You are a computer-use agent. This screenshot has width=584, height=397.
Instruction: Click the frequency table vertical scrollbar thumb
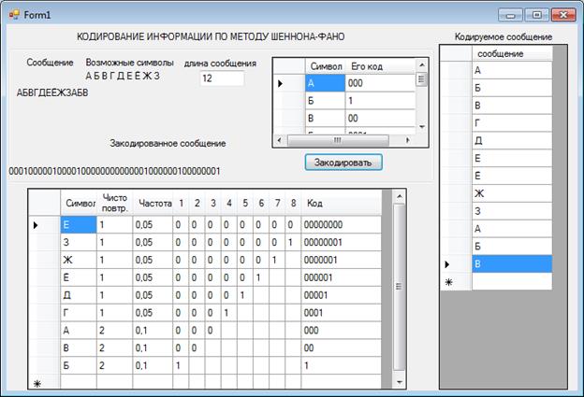(400, 286)
